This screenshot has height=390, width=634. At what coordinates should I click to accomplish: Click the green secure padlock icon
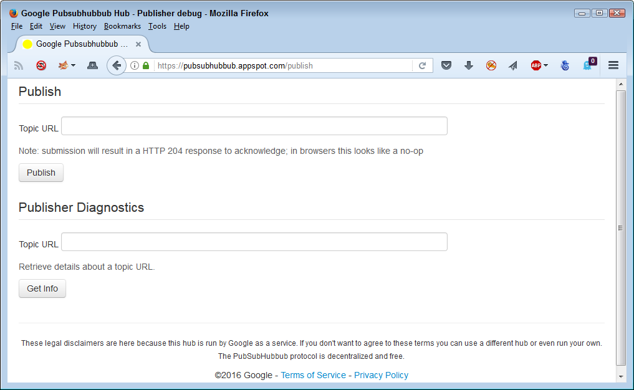click(146, 65)
